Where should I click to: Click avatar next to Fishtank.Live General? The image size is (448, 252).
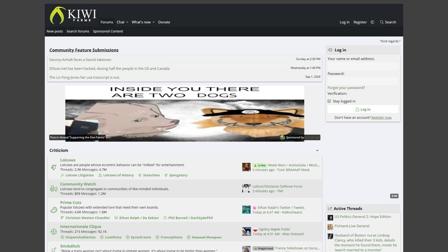pos(330,227)
